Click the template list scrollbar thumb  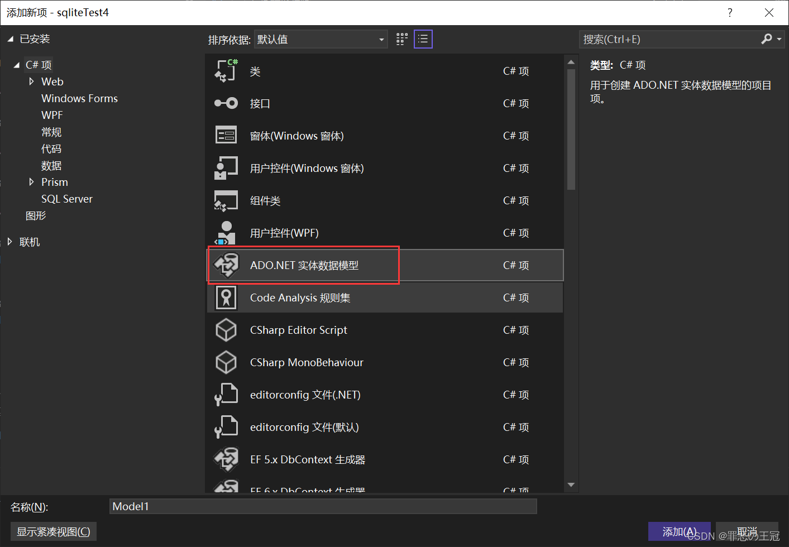571,129
